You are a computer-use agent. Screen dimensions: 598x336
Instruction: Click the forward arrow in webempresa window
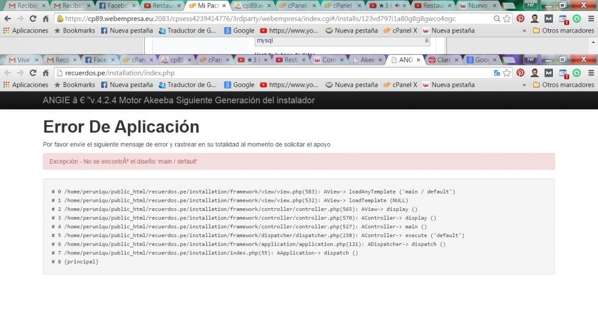20,18
